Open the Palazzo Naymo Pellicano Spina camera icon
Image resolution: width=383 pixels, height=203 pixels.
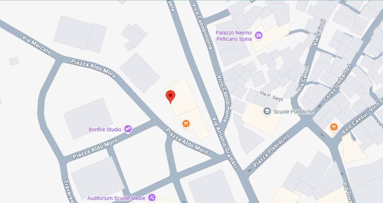click(x=259, y=35)
